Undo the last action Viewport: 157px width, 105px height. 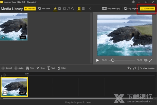coord(129,68)
